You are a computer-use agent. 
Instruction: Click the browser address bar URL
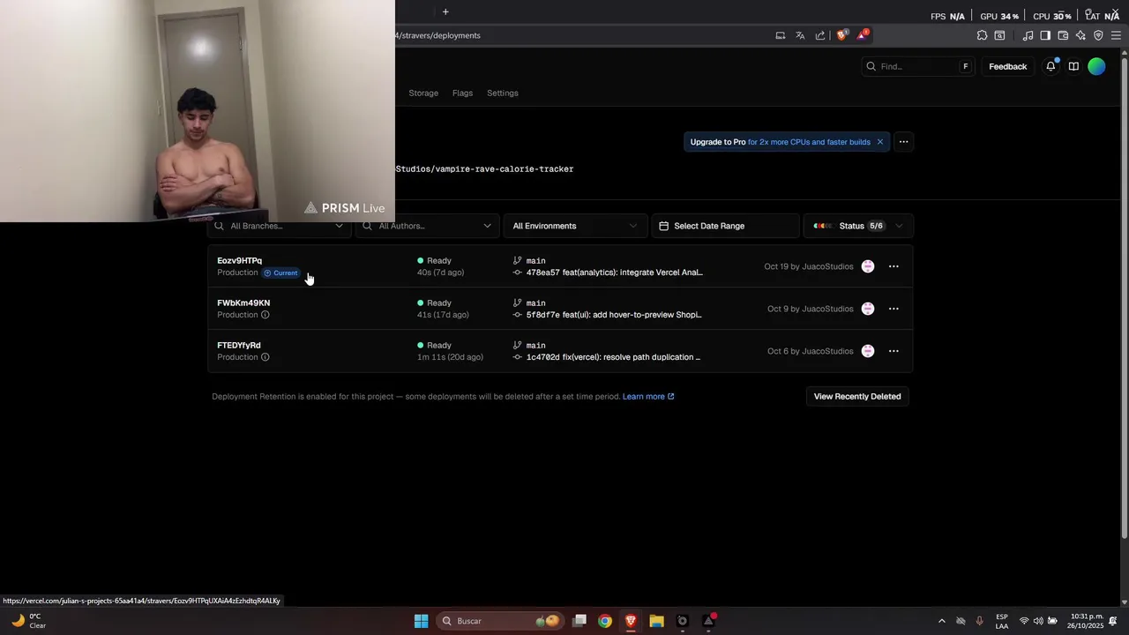click(x=438, y=35)
